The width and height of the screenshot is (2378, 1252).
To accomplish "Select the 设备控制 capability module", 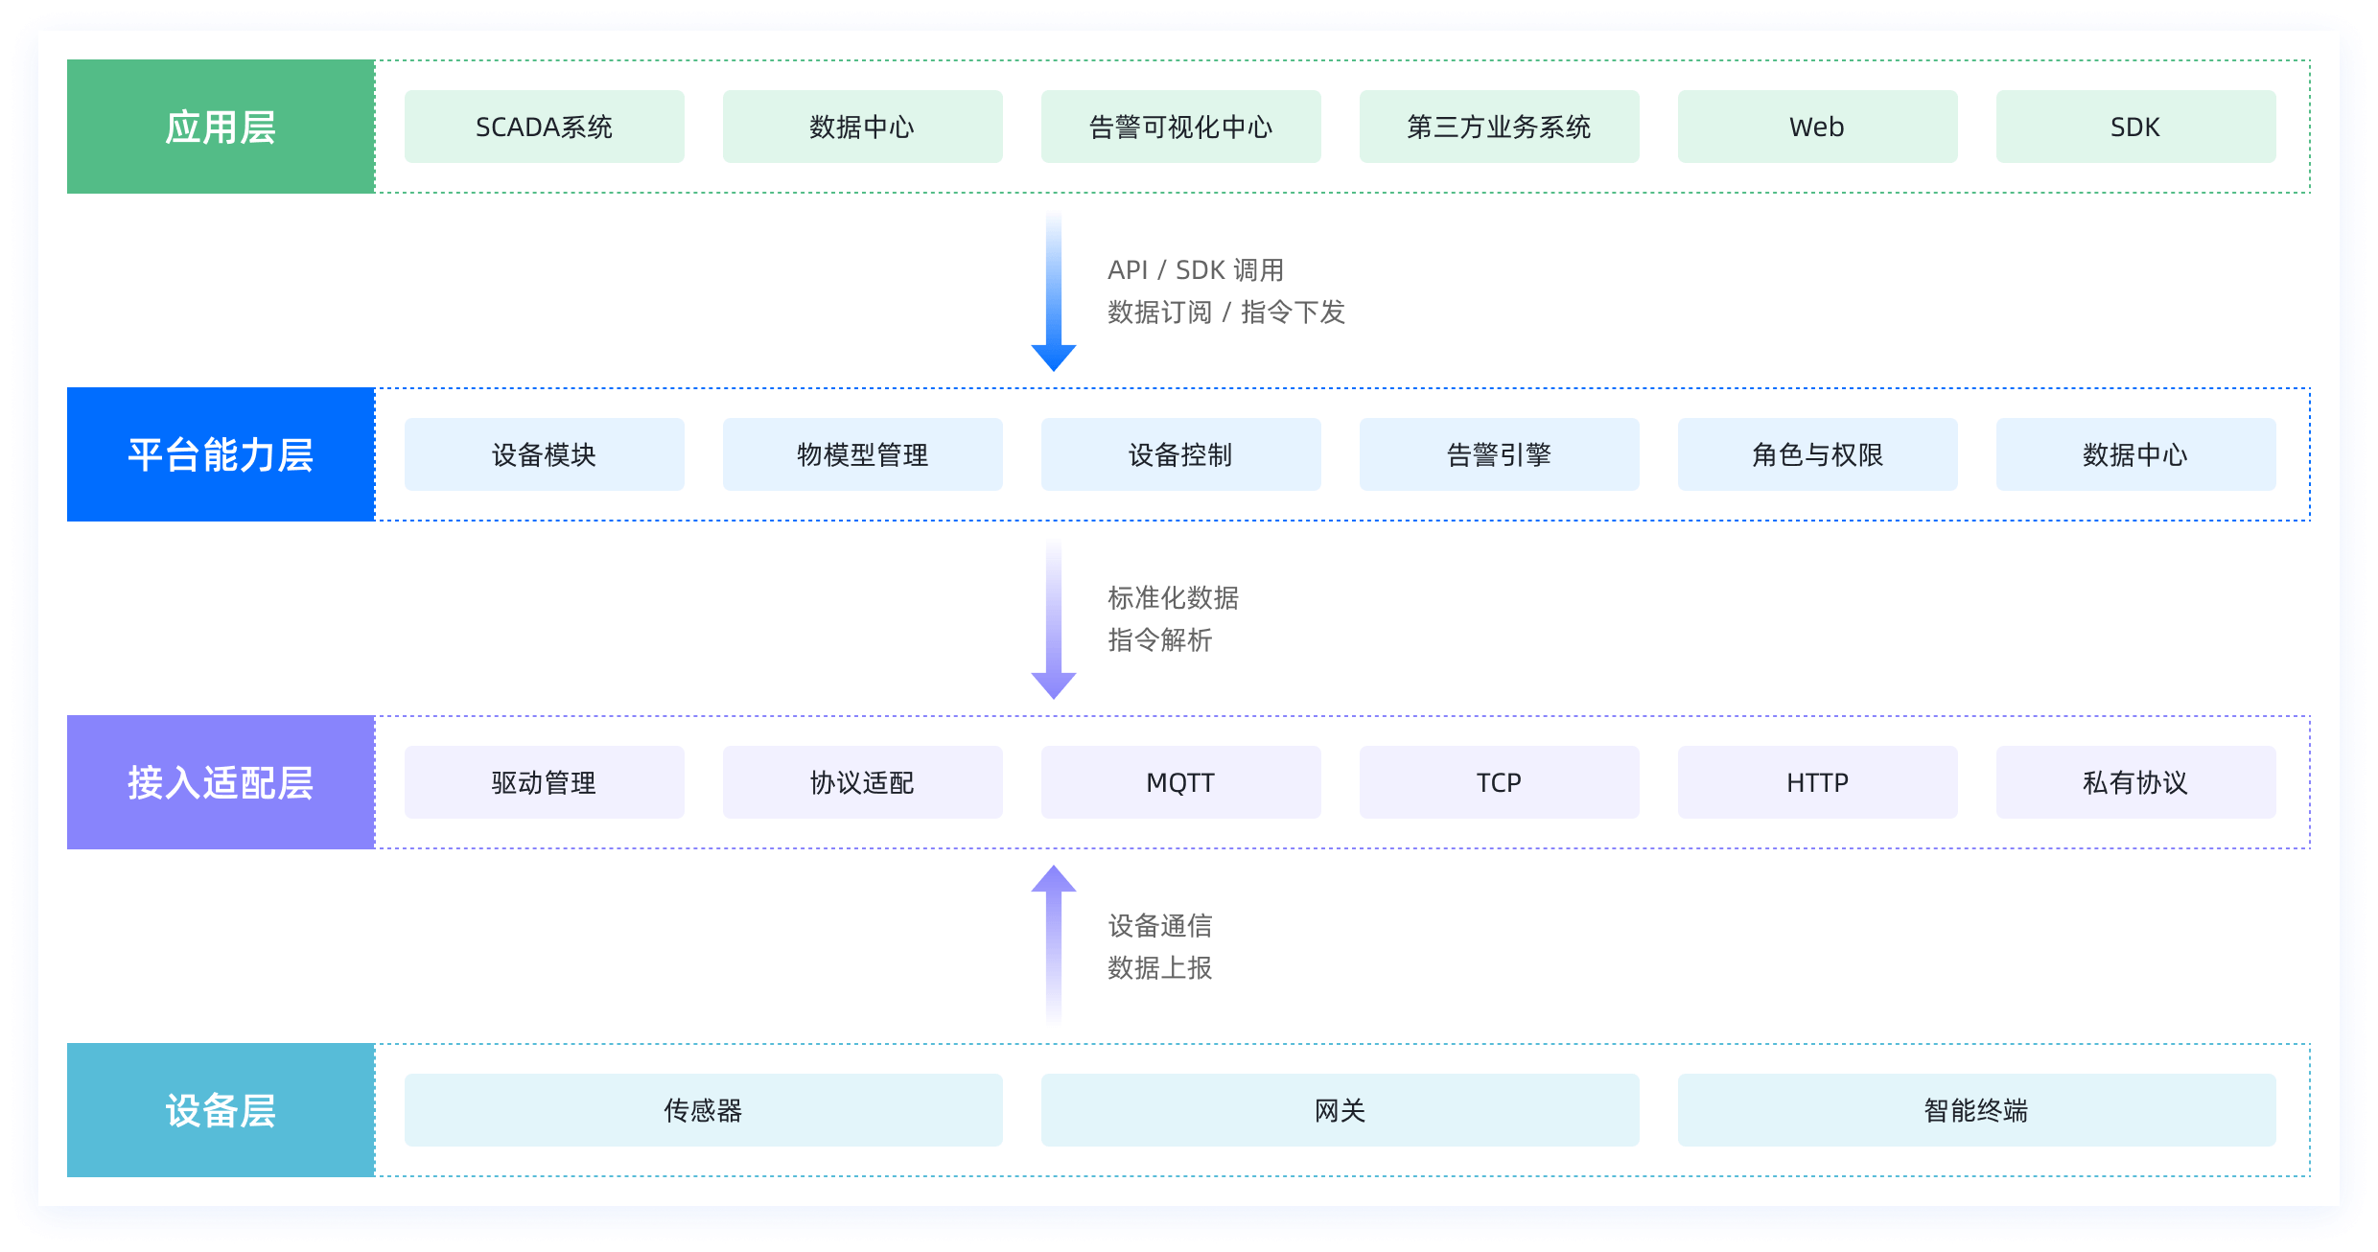I will pos(1180,454).
